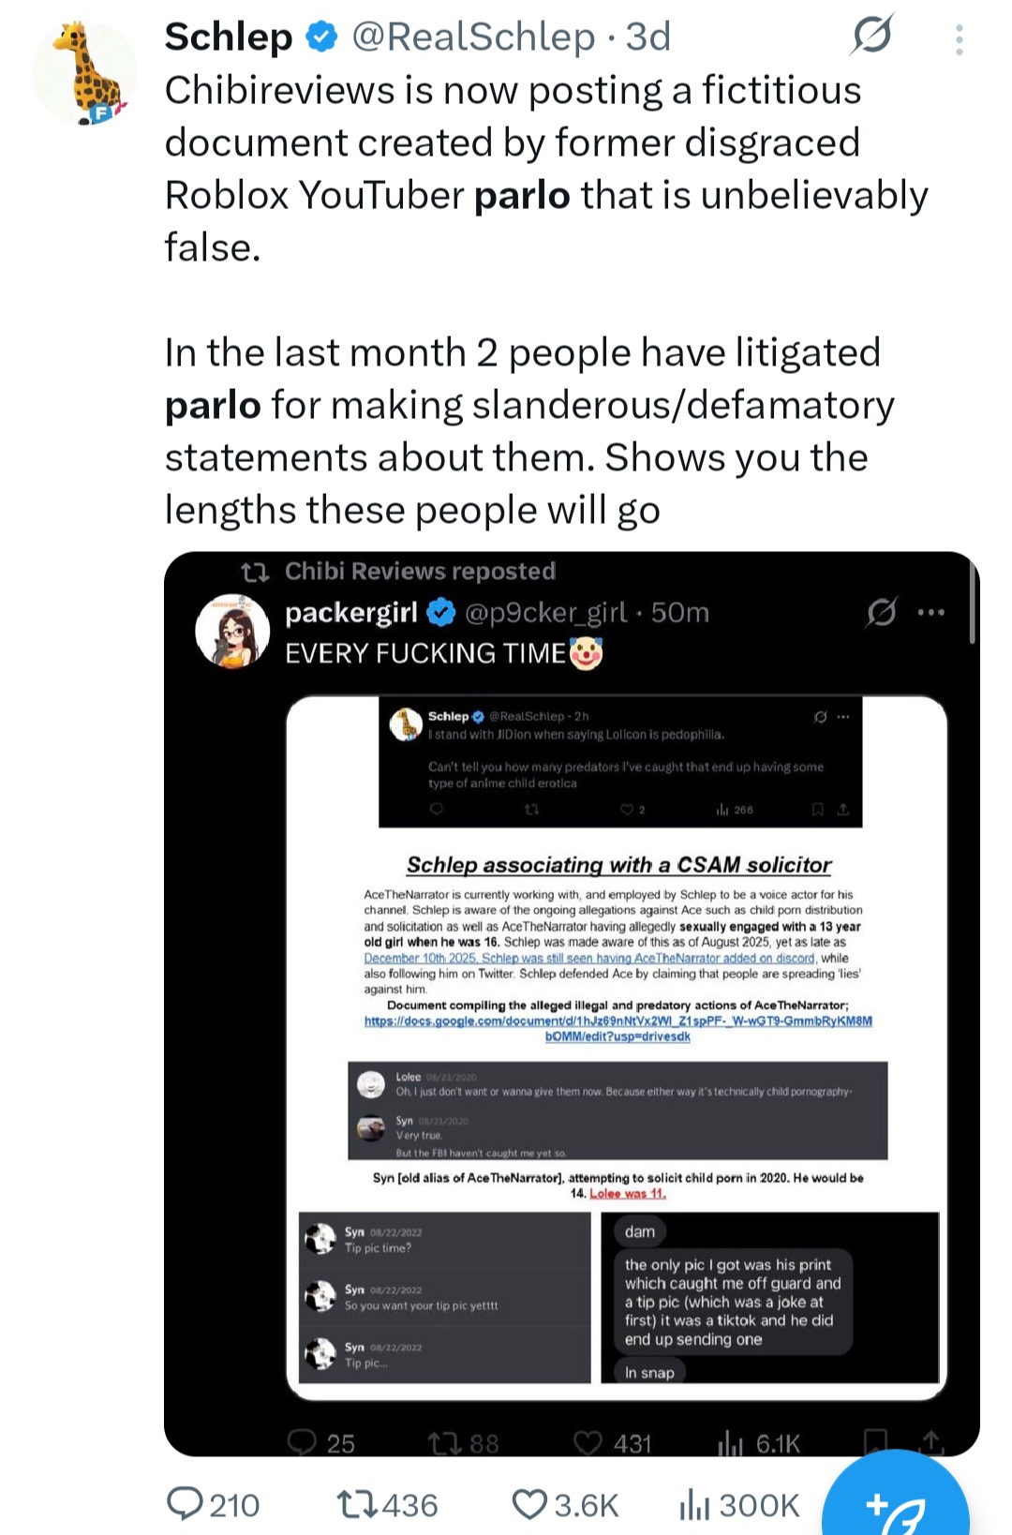This screenshot has width=1012, height=1535.
Task: Tap the packergirl avatar inside the screenshot
Action: [x=232, y=631]
